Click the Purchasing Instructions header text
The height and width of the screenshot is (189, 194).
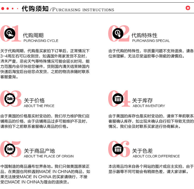pyautogui.click(x=83, y=10)
